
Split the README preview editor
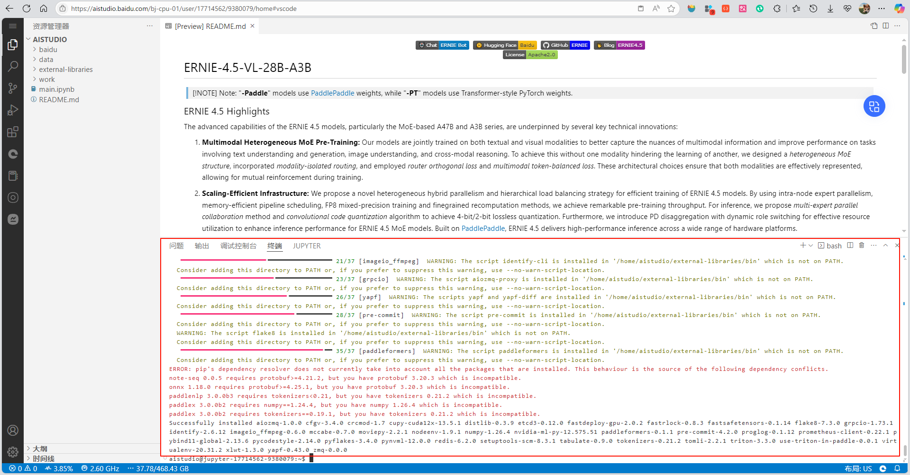885,26
